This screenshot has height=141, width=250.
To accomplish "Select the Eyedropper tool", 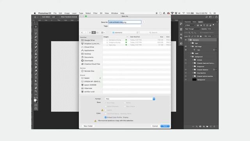I will pyautogui.click(x=36, y=43).
